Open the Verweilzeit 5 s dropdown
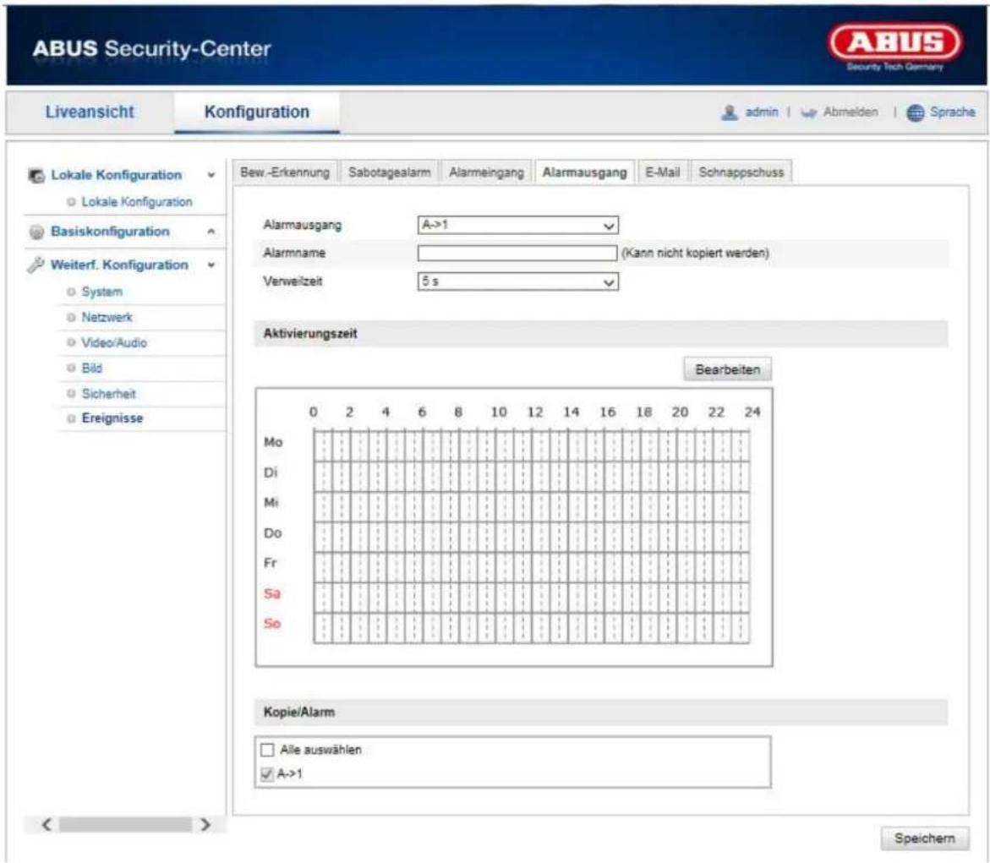The width and height of the screenshot is (990, 863). click(517, 281)
